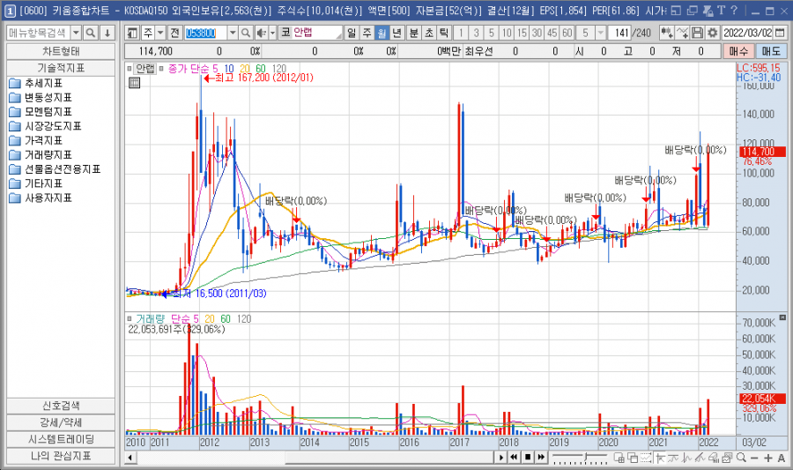Click the 전 button beside 주 dropdown
Viewport: 793px width, 470px height.
click(174, 33)
